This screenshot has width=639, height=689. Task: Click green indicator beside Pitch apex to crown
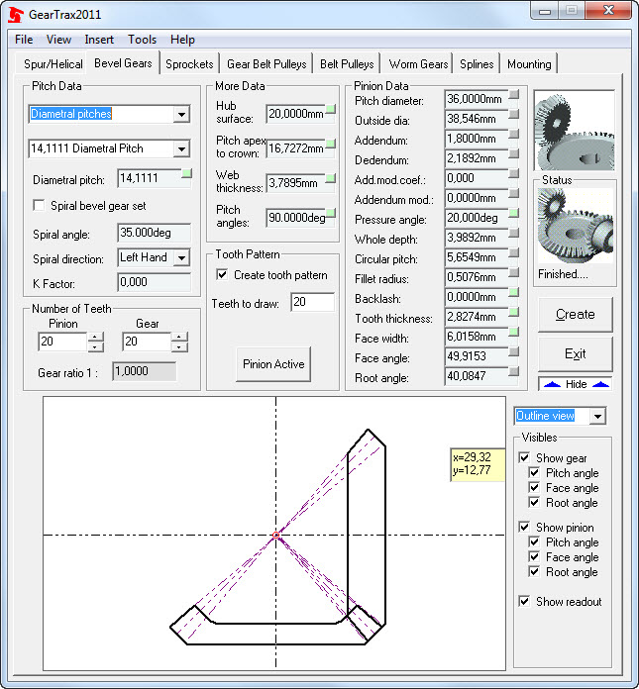pyautogui.click(x=330, y=144)
